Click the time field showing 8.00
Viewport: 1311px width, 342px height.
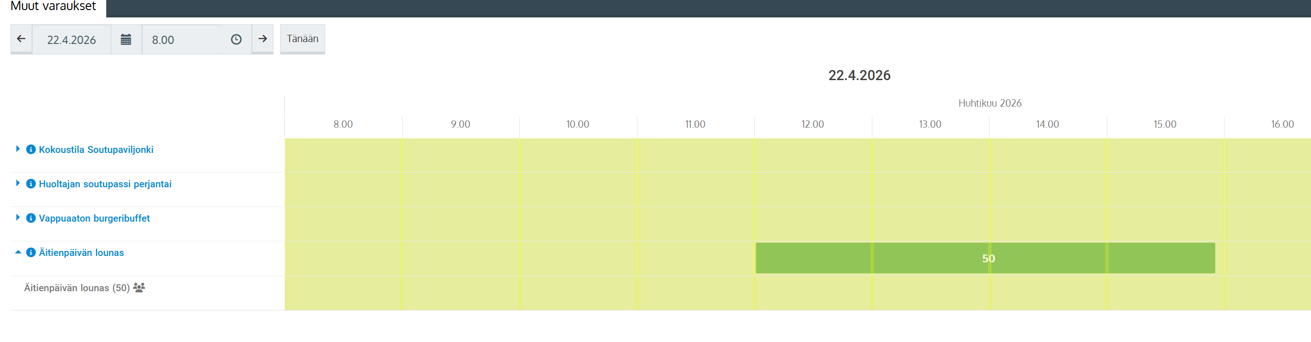(x=182, y=40)
